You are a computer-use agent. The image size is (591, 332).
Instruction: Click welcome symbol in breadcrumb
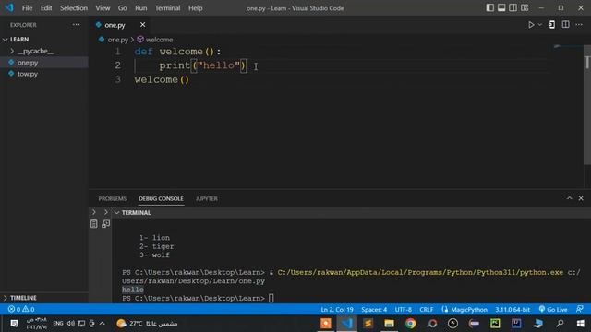159,40
